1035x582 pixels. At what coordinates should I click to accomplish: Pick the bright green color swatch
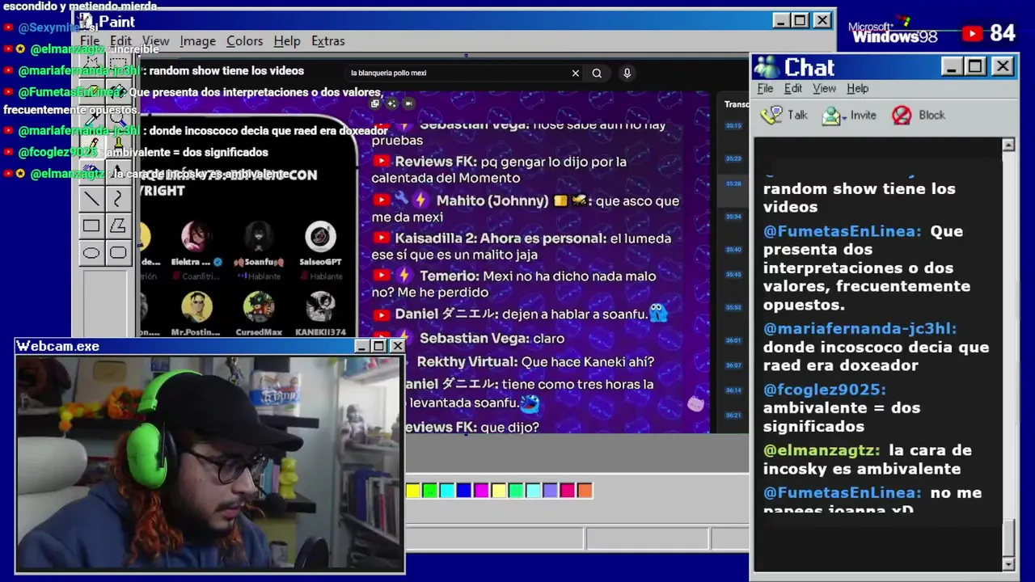click(x=430, y=490)
